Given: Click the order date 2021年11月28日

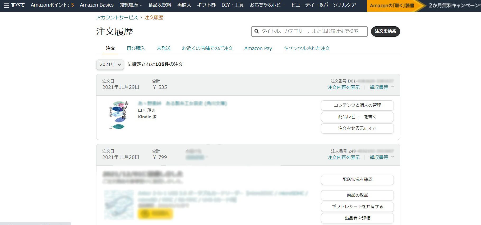Looking at the screenshot, I should pyautogui.click(x=121, y=157).
